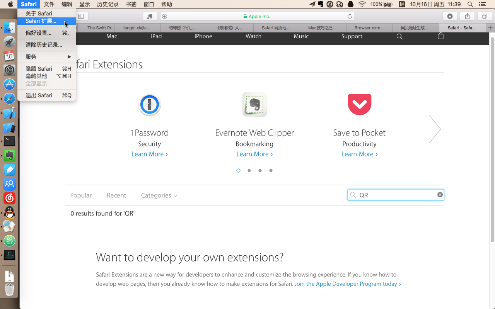Click the Wi-Fi status icon

pos(362,4)
